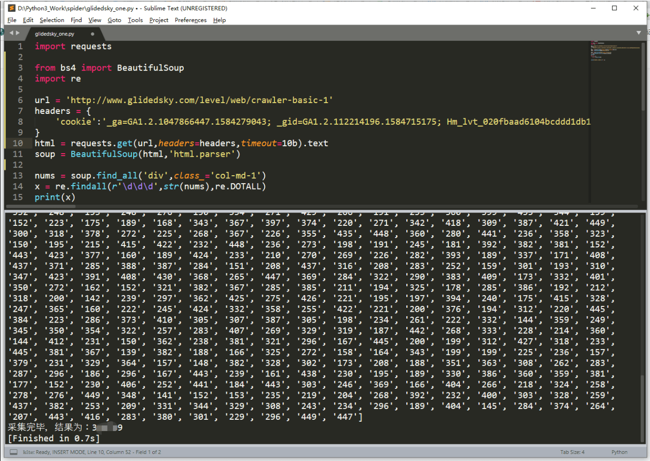Toggle side panel icon in status bar
Screen dimensions: 650x461
[14, 452]
